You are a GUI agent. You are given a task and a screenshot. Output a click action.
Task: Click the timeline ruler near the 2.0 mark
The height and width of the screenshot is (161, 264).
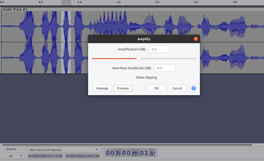(157, 3)
